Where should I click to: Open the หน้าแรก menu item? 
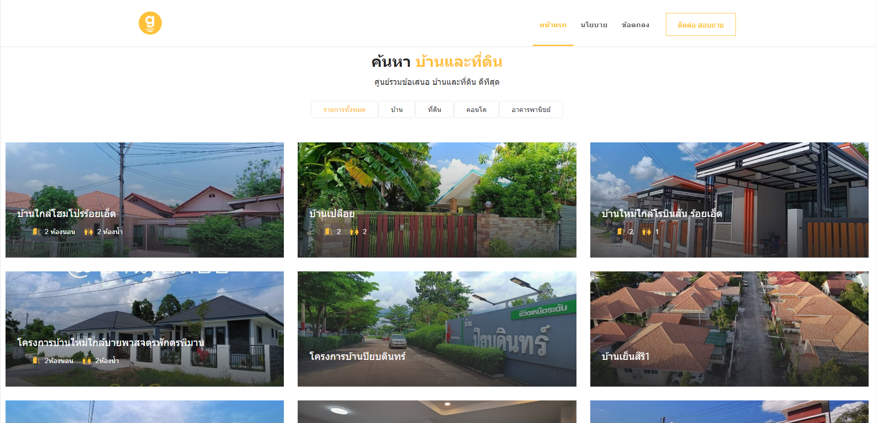[553, 25]
